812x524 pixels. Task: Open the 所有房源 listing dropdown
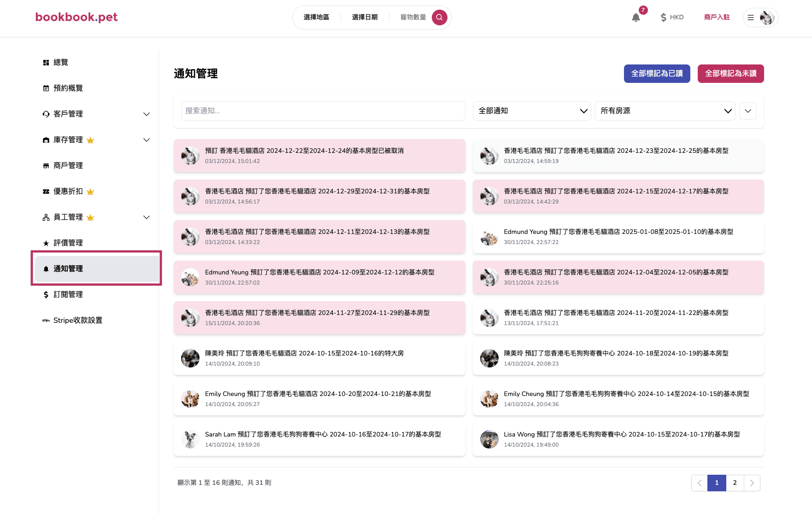point(665,111)
